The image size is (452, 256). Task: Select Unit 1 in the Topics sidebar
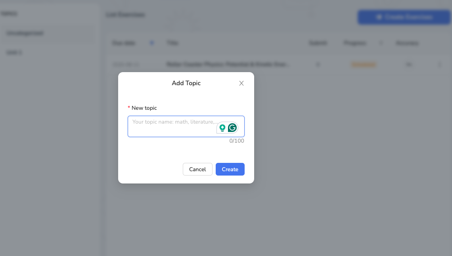(14, 52)
